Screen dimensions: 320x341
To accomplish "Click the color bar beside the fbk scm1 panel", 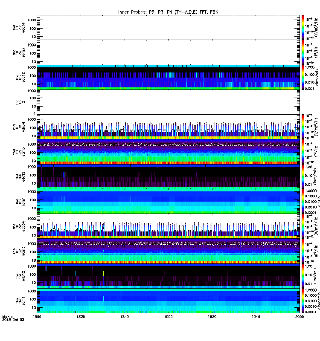I will click(303, 301).
